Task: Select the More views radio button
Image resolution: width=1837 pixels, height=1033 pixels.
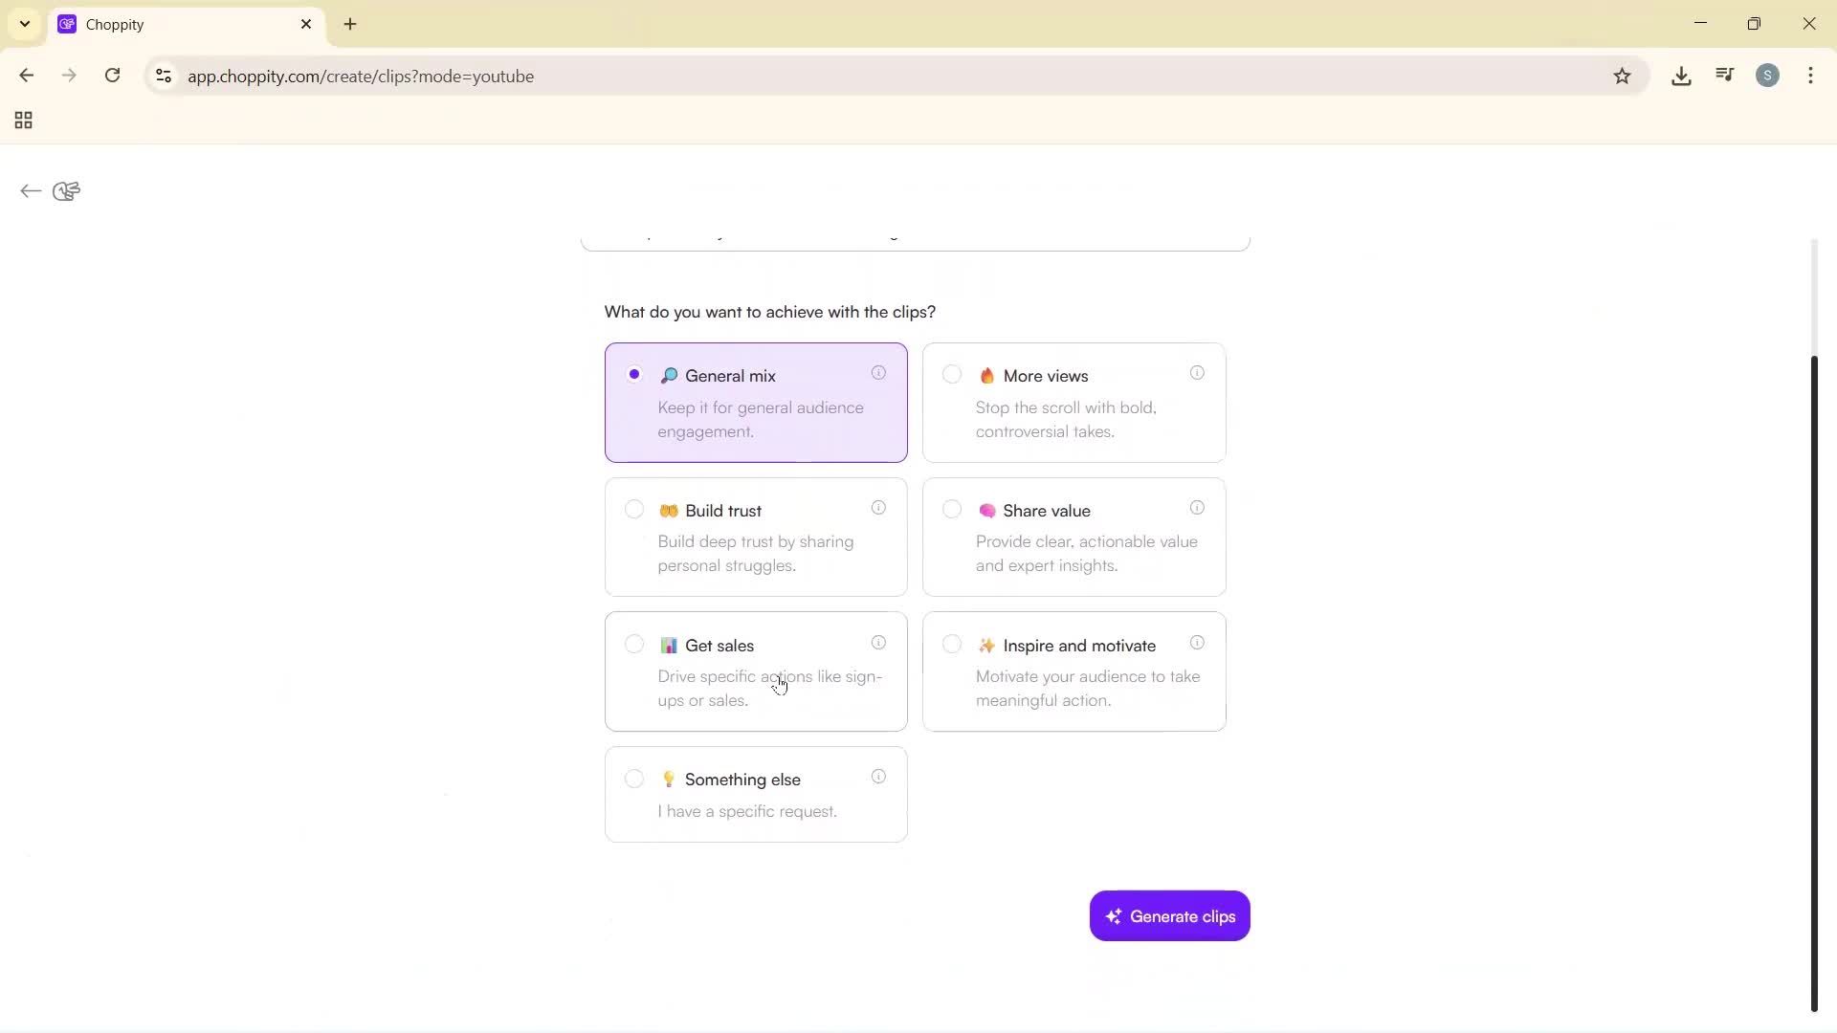Action: pos(952,374)
